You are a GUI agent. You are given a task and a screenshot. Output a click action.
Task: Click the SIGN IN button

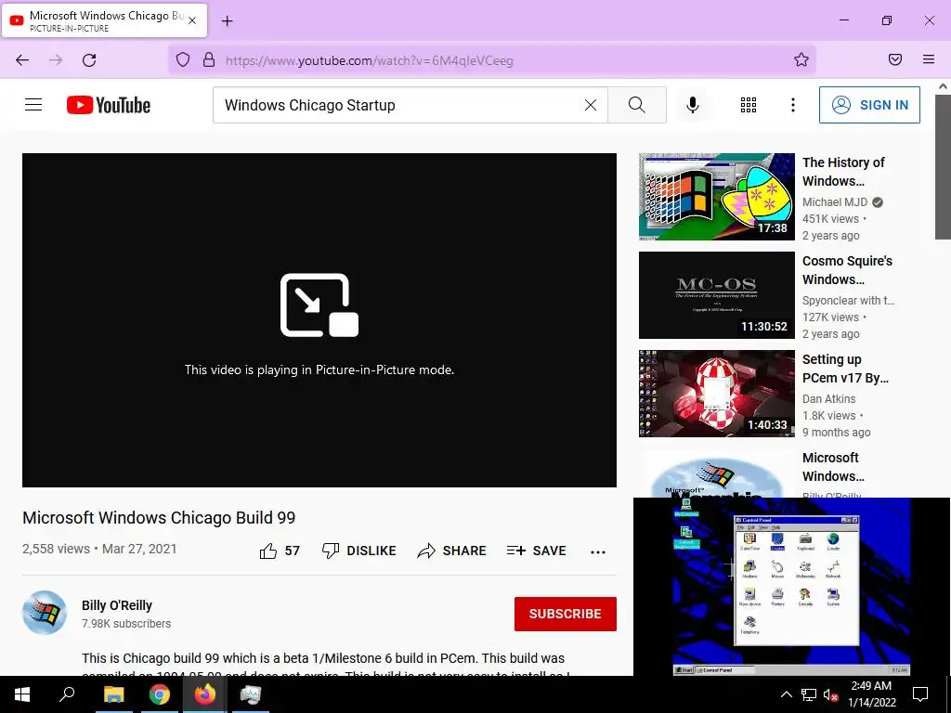tap(869, 105)
